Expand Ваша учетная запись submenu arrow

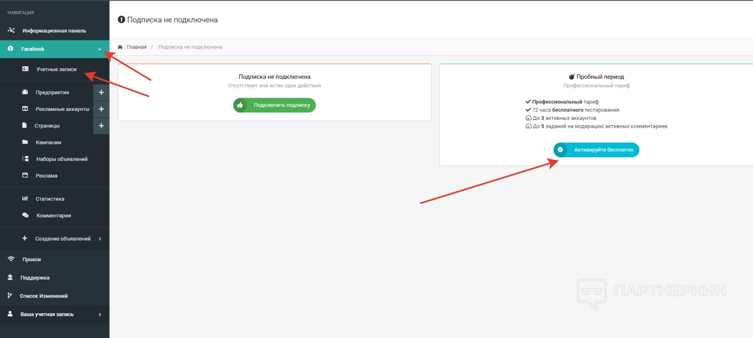[x=100, y=314]
